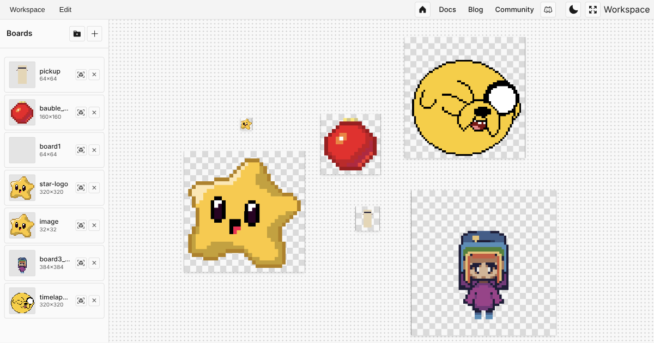Open the Community link
This screenshot has width=654, height=343.
(514, 9)
